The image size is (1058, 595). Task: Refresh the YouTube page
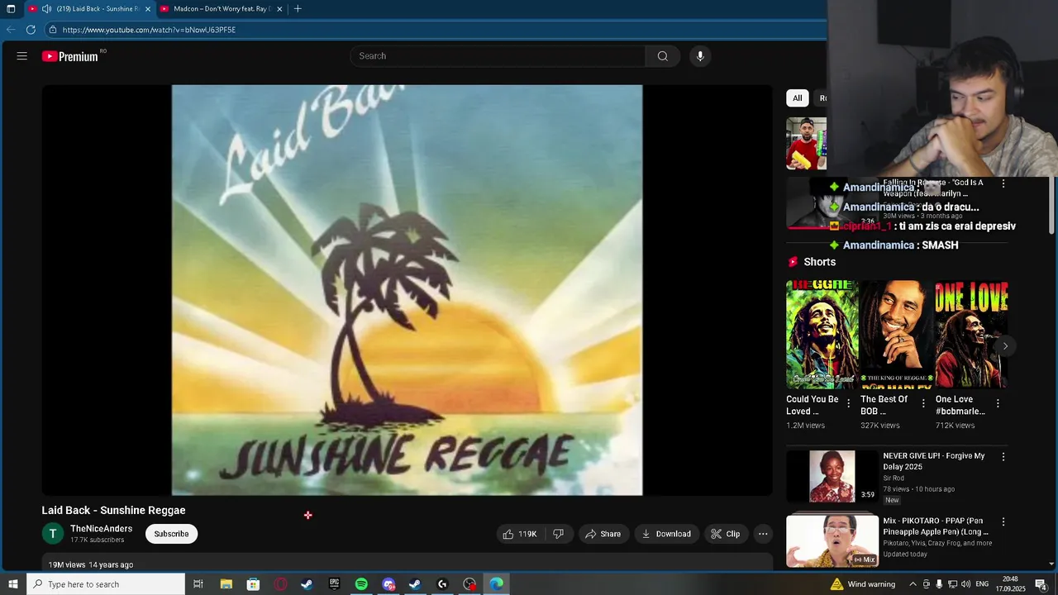click(31, 30)
